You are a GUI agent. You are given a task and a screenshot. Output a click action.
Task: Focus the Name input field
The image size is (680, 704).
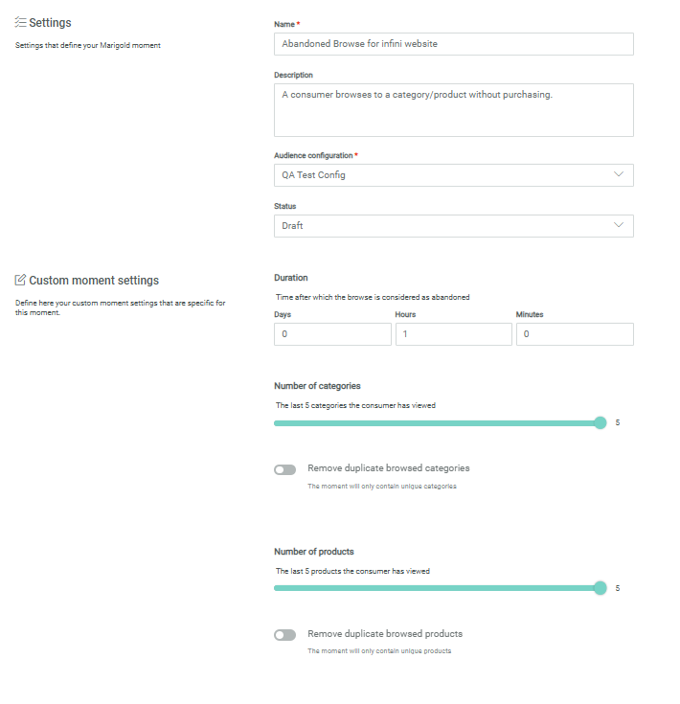(x=453, y=44)
